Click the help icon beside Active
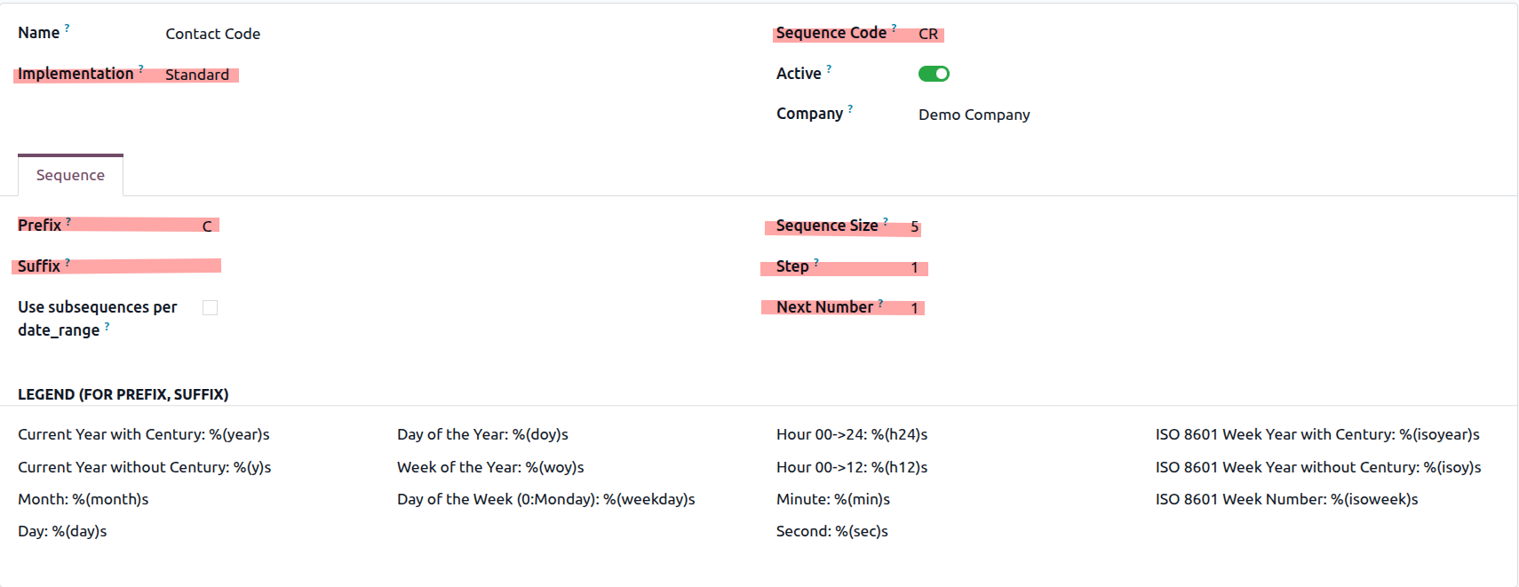 click(829, 68)
